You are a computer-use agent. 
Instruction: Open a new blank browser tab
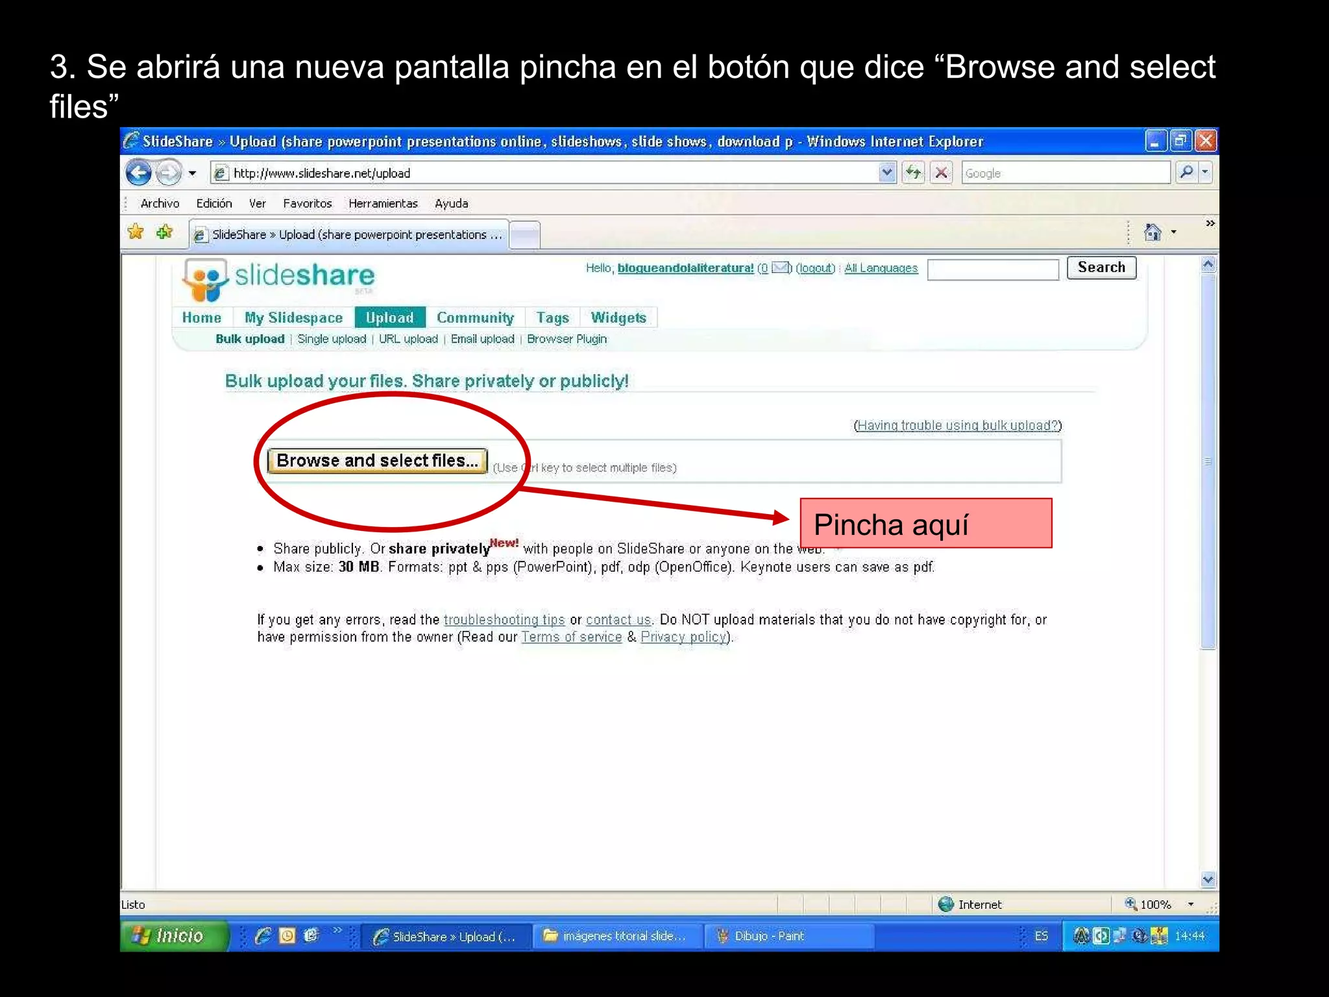(525, 235)
